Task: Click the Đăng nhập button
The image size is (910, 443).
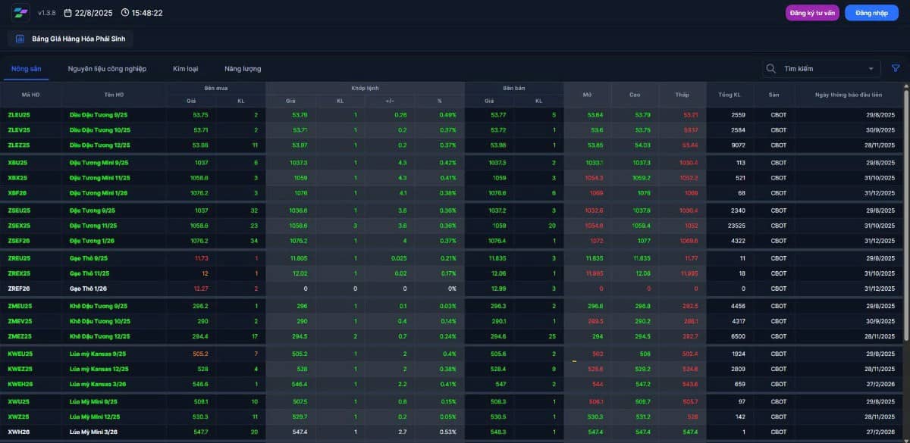Action: 871,13
